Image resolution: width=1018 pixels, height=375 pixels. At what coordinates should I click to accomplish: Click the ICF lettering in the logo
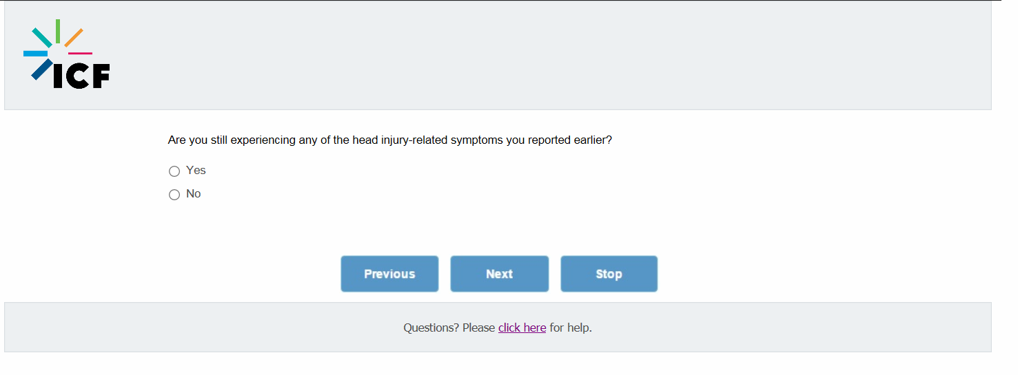point(81,76)
